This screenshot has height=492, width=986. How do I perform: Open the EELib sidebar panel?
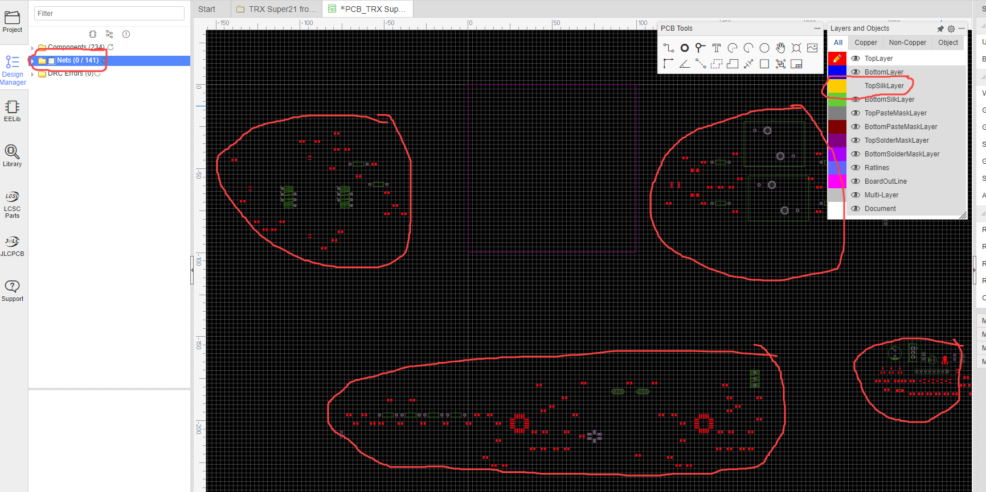pos(13,111)
